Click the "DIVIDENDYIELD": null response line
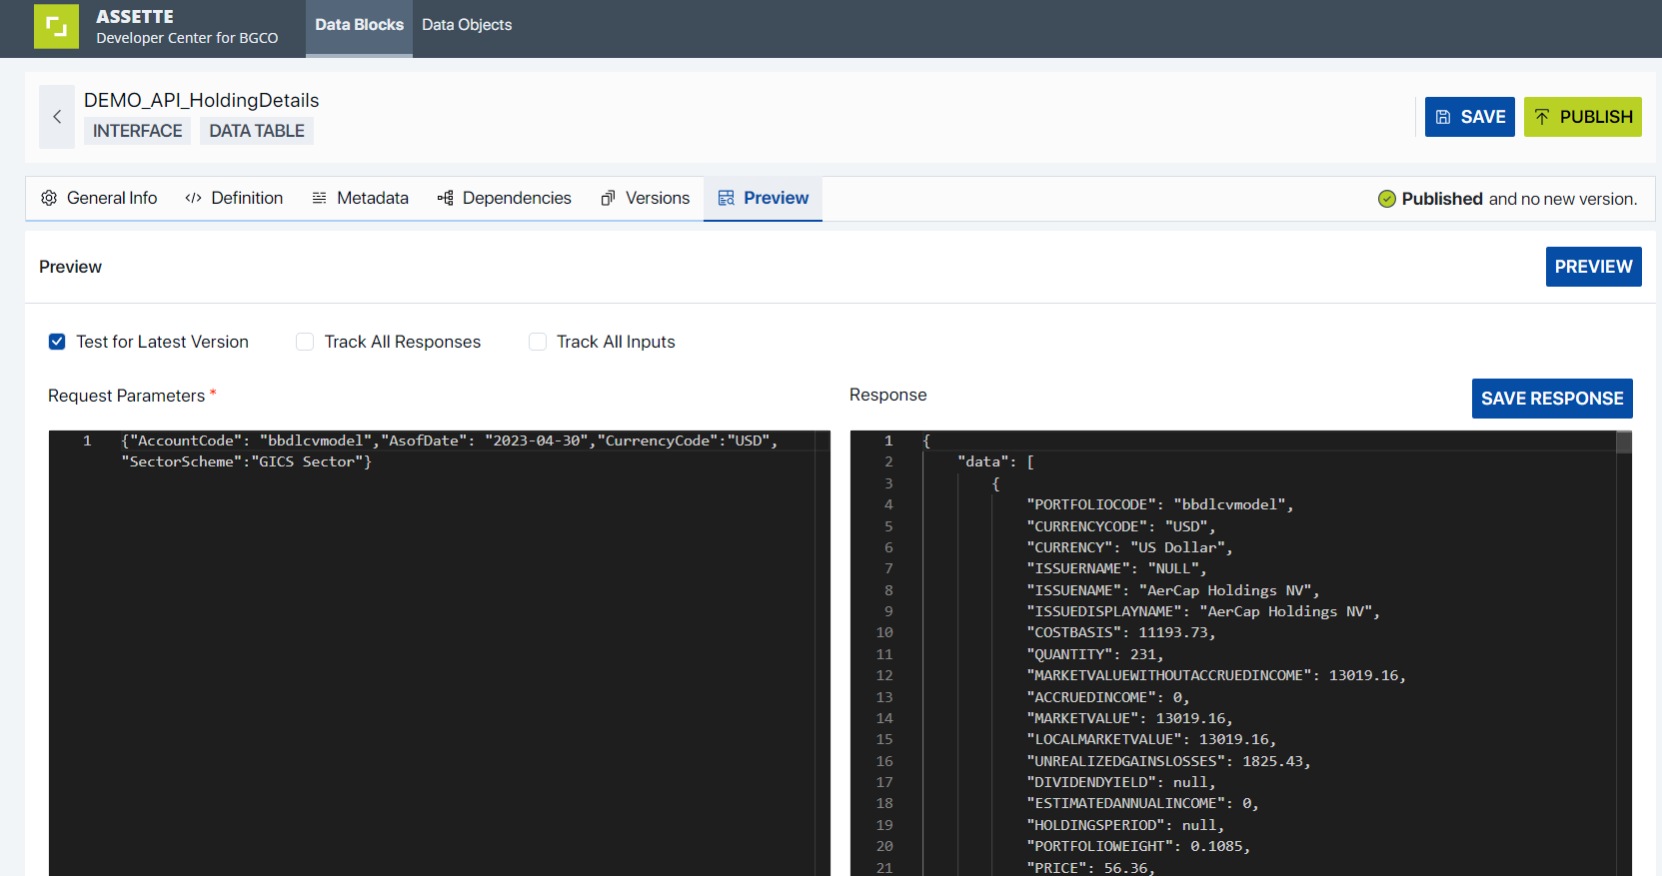The height and width of the screenshot is (876, 1662). (x=1120, y=782)
